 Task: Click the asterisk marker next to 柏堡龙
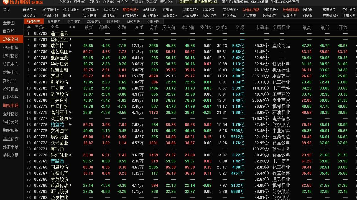coord(70,125)
